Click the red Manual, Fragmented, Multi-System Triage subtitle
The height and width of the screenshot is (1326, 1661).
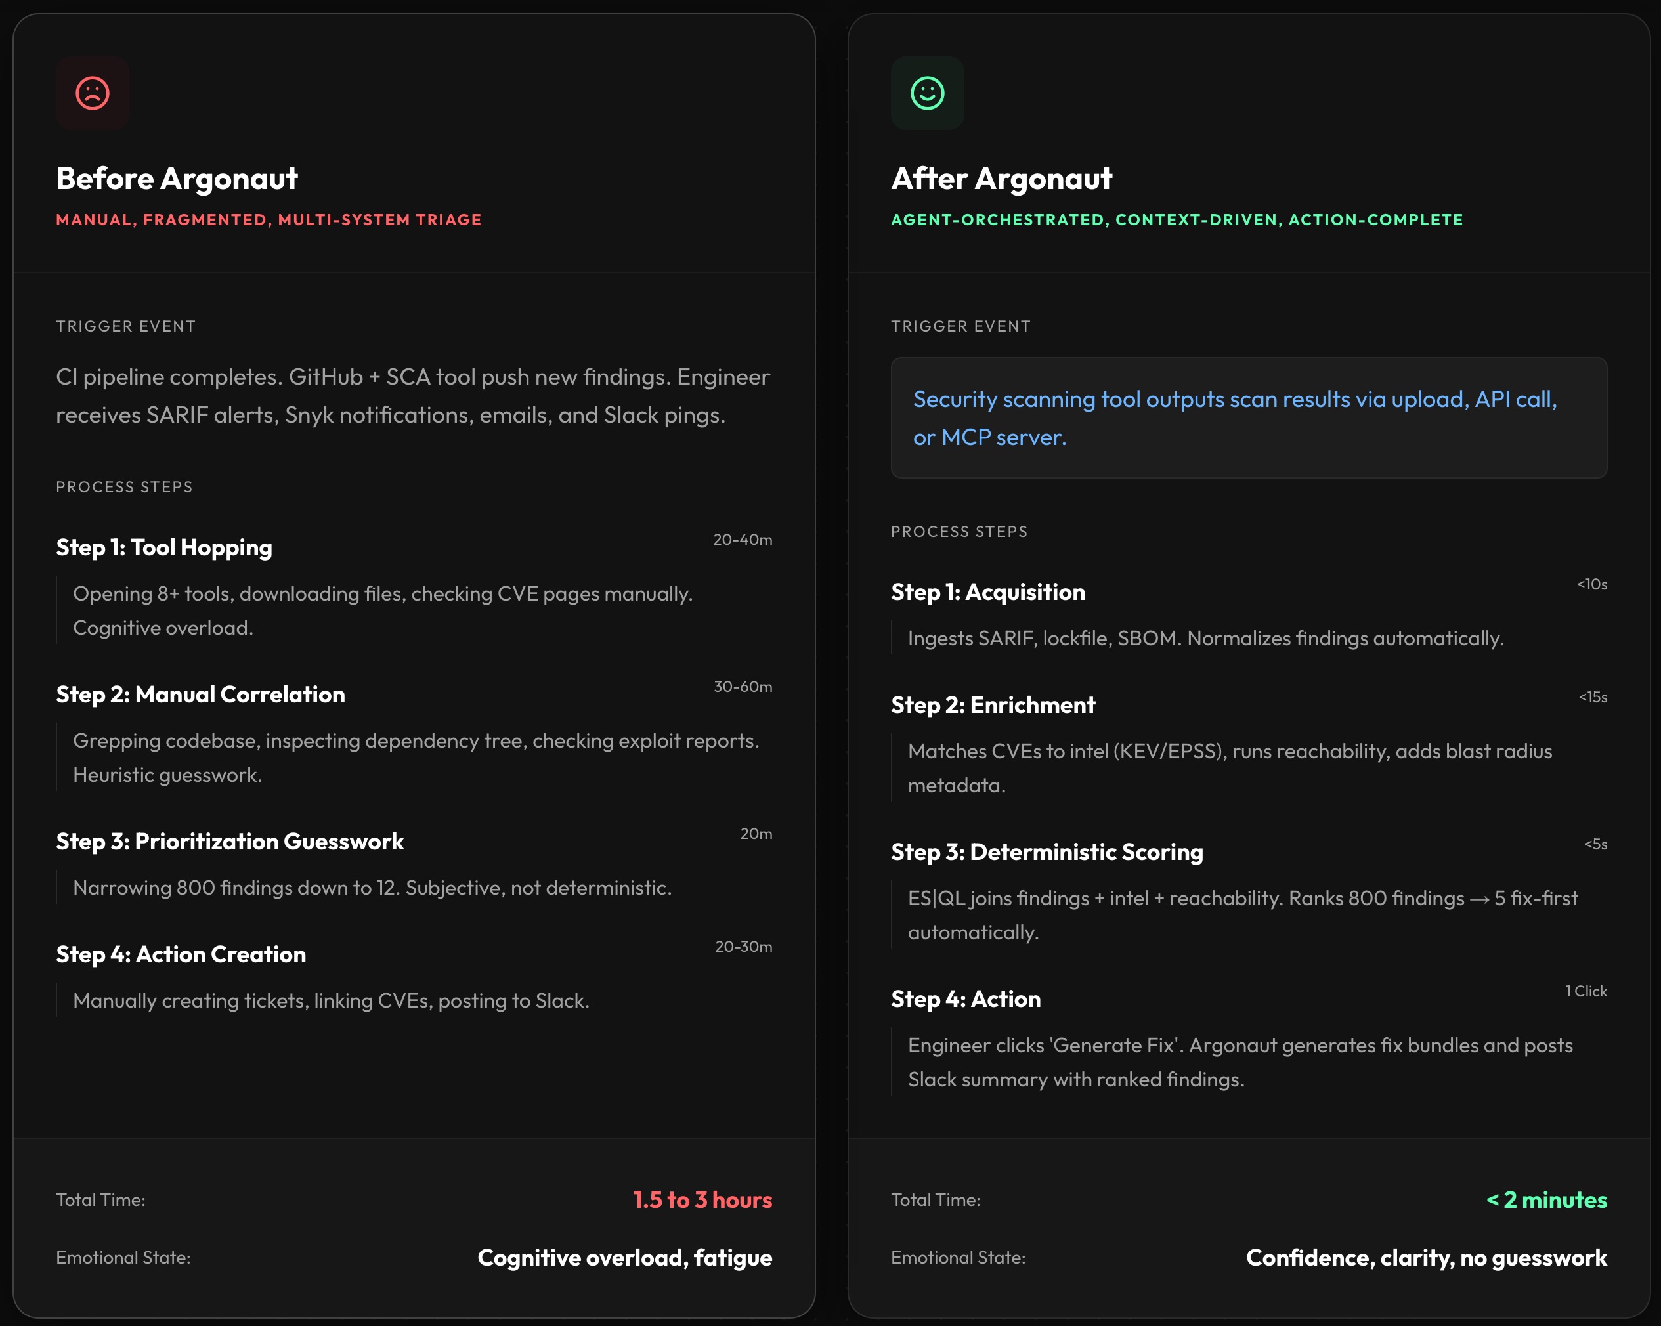[x=269, y=221]
